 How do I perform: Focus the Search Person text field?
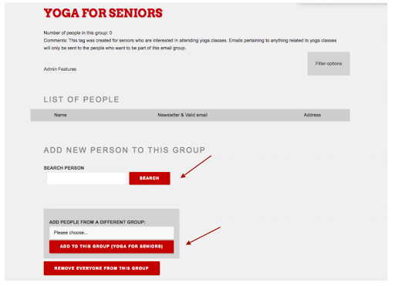(x=86, y=178)
